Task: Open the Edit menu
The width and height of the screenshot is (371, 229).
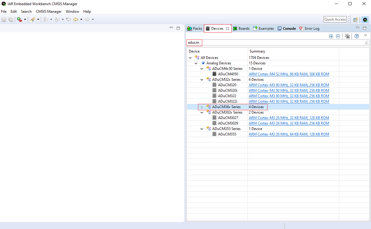Action: tap(14, 12)
